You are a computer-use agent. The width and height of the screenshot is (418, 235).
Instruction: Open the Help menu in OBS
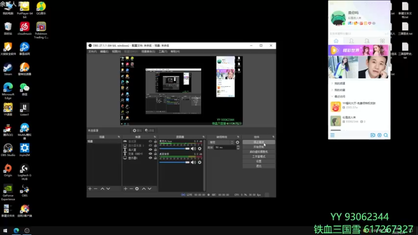point(175,51)
